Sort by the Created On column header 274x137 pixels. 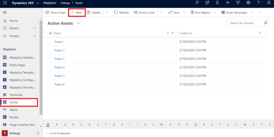186,33
